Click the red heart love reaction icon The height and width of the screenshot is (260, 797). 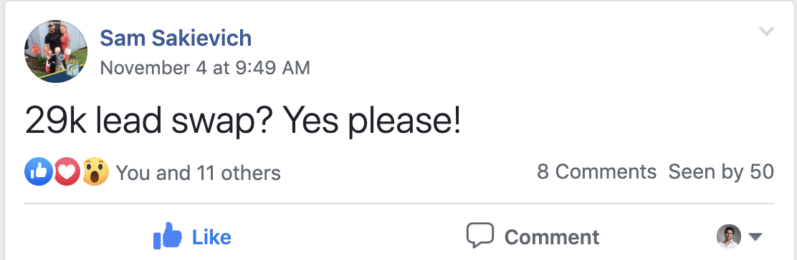(x=67, y=171)
